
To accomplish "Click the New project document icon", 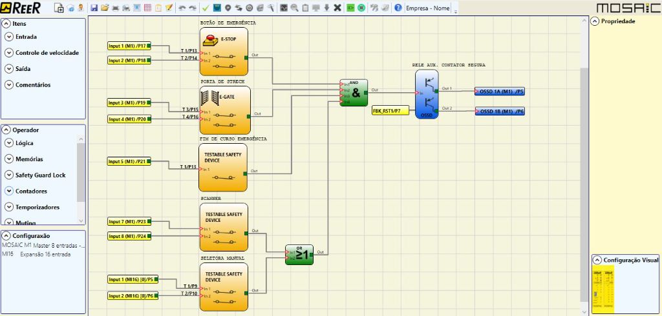I will point(59,8).
